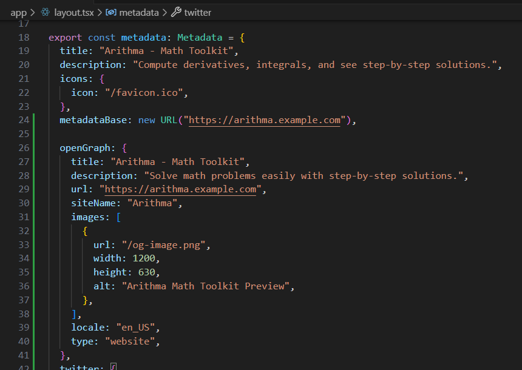Click the 'app' breadcrumb segment

pos(18,13)
